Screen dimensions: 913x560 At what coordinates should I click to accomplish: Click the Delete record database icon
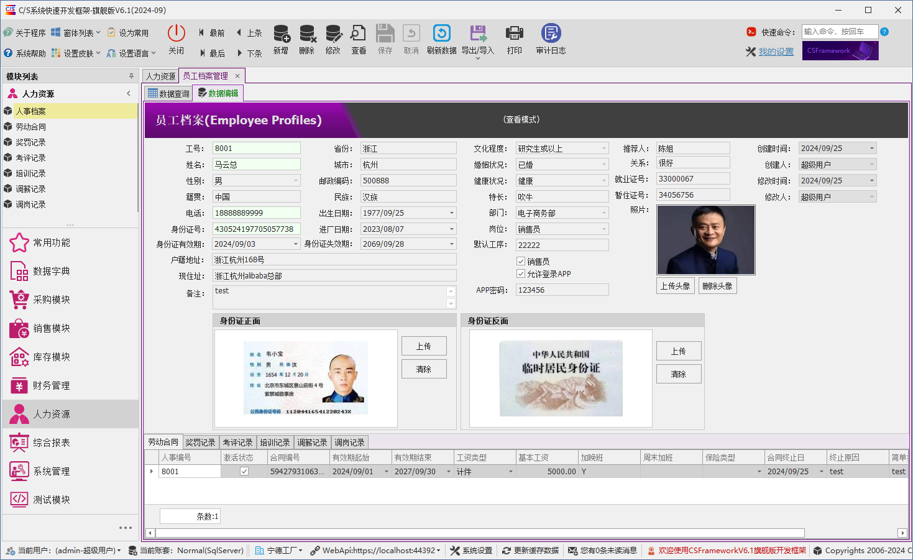click(307, 33)
